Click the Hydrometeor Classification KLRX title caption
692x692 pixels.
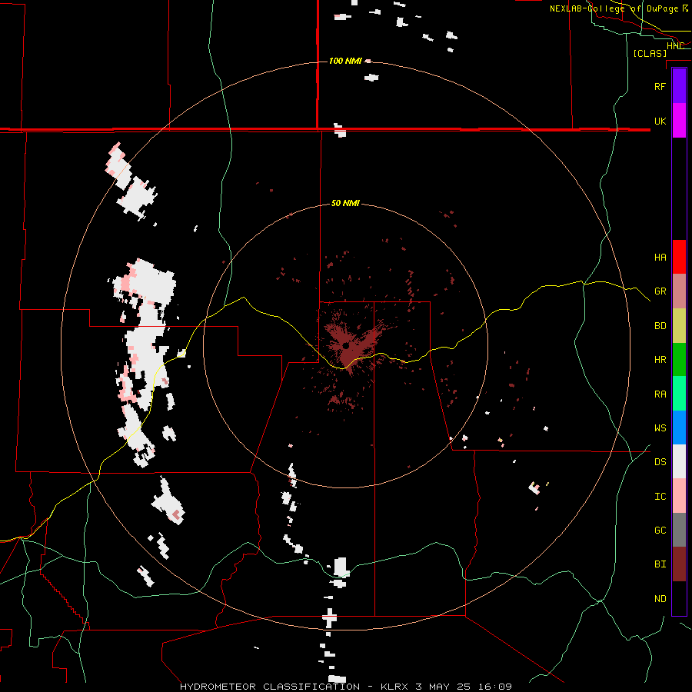[x=345, y=687]
